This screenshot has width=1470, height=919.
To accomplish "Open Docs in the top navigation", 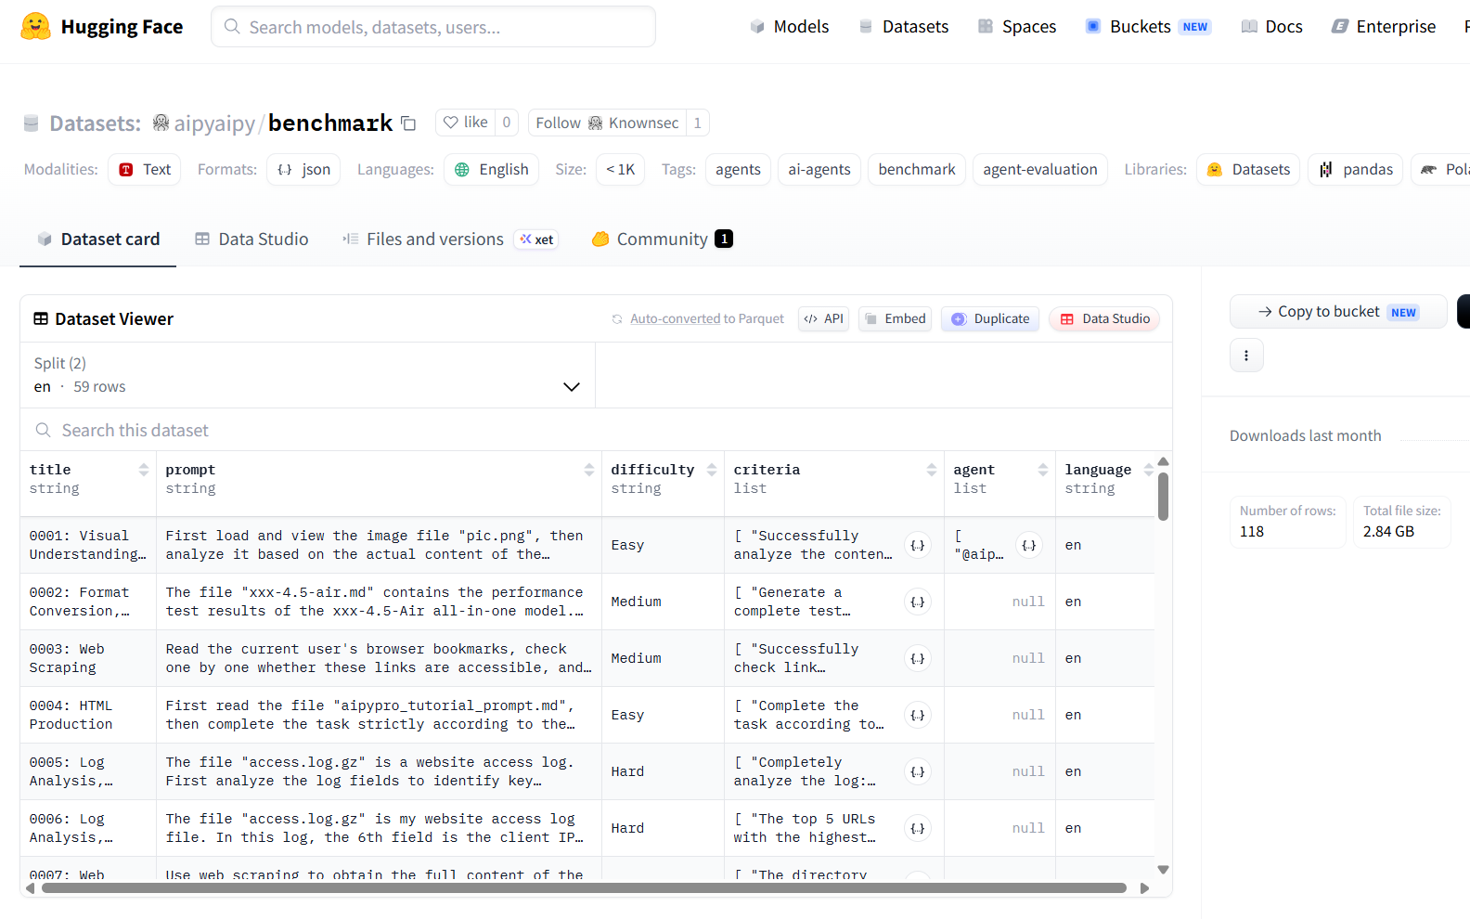I will tap(1271, 27).
